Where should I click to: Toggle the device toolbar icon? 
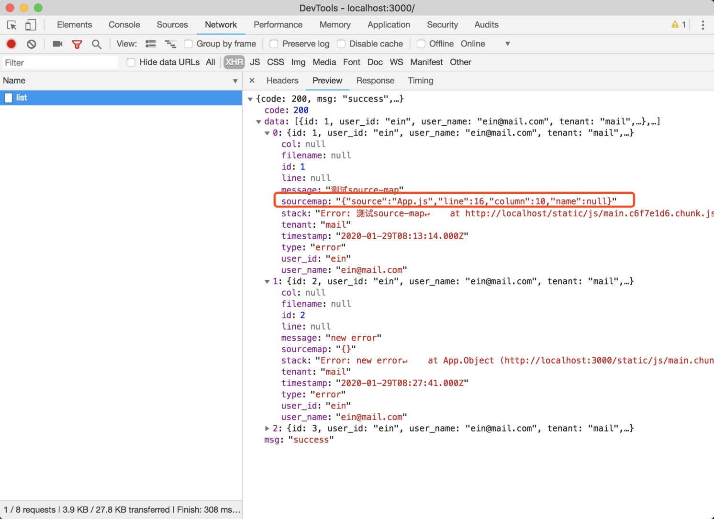(x=31, y=25)
